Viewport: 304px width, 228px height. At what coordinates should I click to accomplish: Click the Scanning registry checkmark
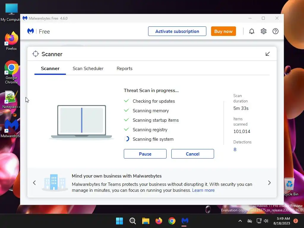coord(126,129)
